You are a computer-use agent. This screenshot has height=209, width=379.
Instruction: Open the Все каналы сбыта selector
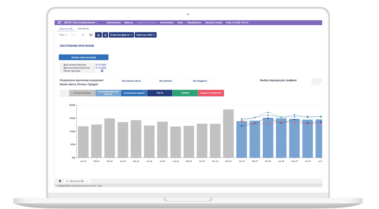coord(132,81)
